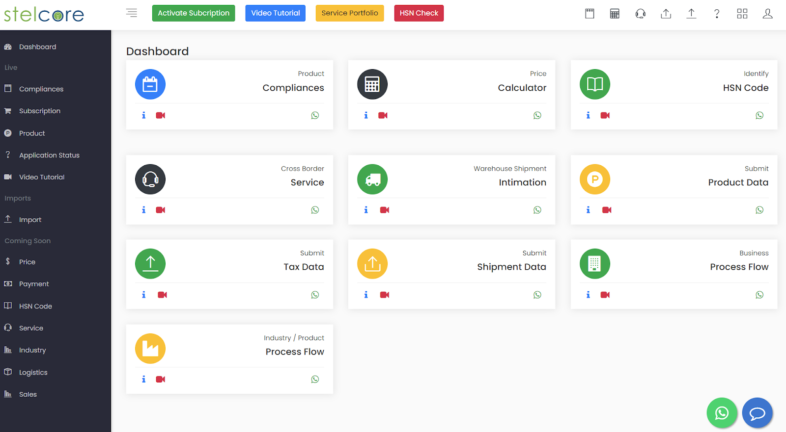Open WhatsApp link on HSN Code card
The image size is (786, 432).
click(x=759, y=115)
